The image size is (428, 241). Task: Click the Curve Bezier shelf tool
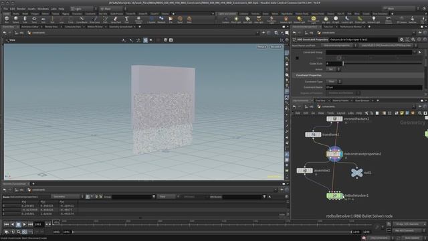82,19
